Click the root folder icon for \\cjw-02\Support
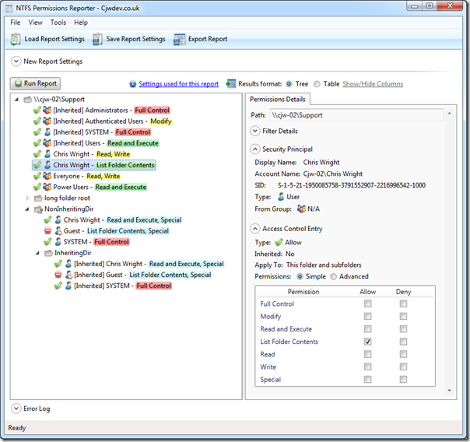 tap(27, 99)
